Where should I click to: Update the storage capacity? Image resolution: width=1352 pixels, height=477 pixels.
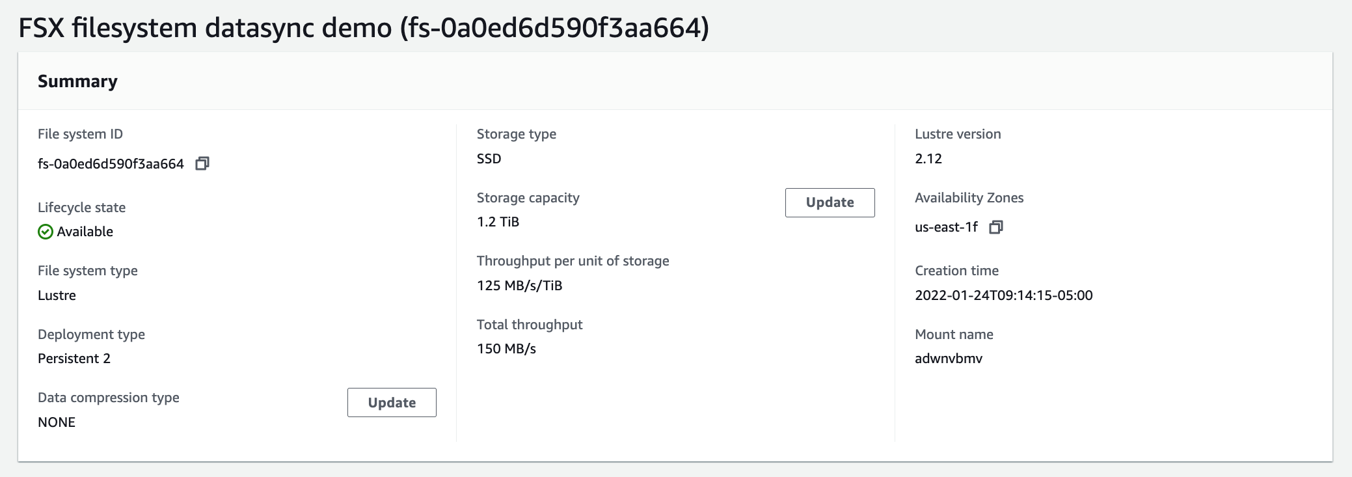(x=830, y=202)
